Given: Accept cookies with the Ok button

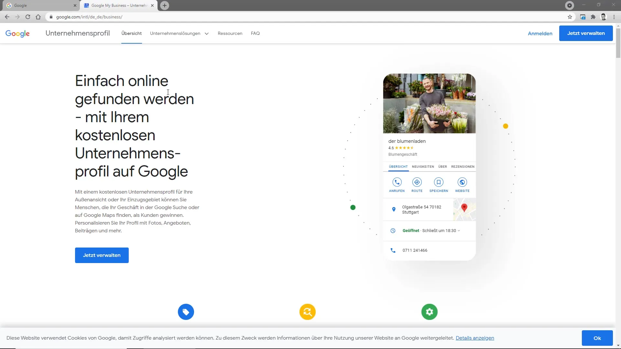Looking at the screenshot, I should click(x=597, y=338).
